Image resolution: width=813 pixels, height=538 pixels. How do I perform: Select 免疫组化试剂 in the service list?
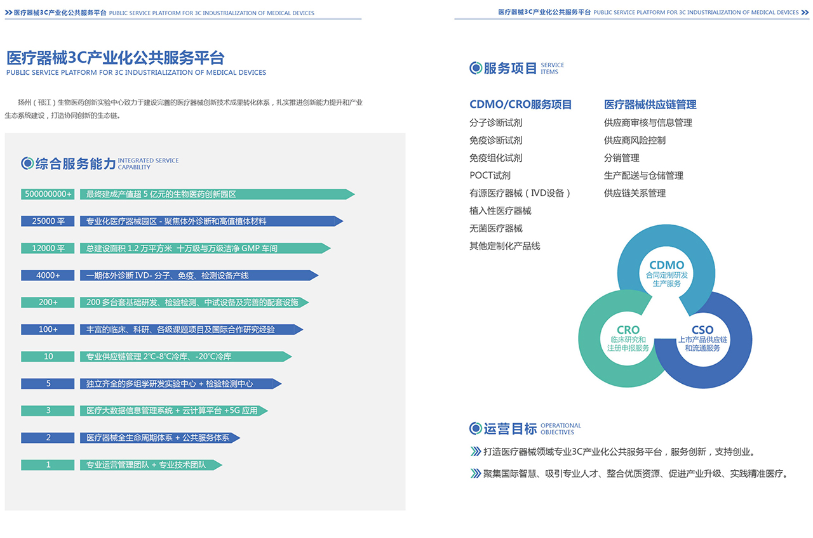coord(496,158)
